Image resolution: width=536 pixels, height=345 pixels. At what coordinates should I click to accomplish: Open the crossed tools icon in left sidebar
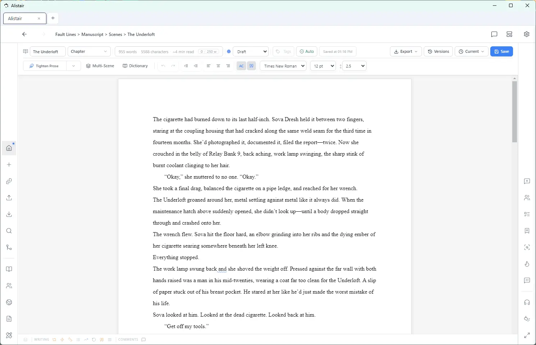pos(9,335)
